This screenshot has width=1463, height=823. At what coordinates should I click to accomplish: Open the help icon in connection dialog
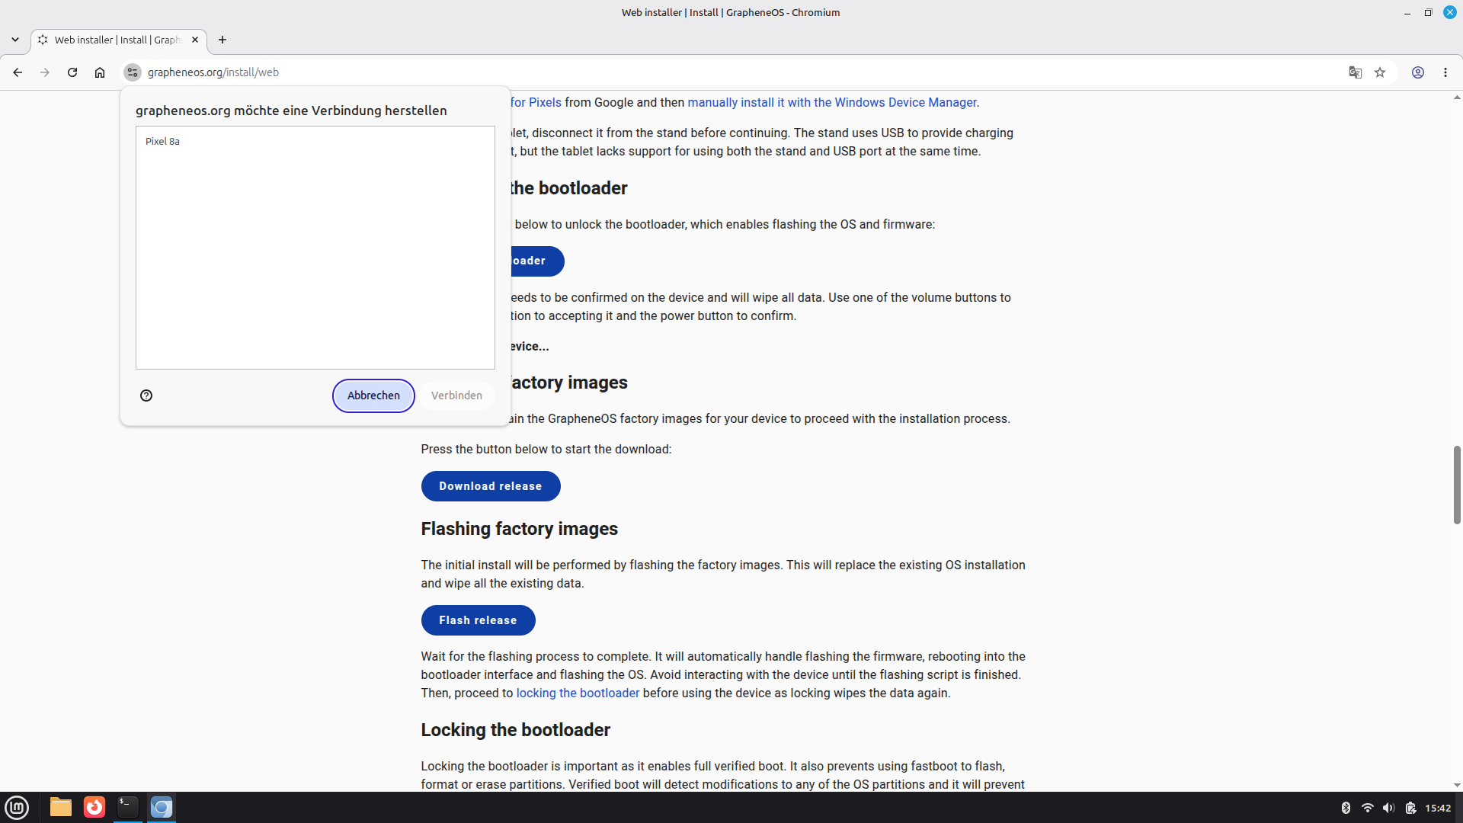point(146,395)
